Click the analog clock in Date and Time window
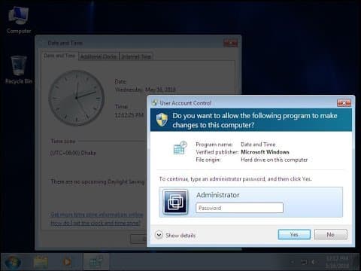This screenshot has height=271, width=361. coord(77,98)
